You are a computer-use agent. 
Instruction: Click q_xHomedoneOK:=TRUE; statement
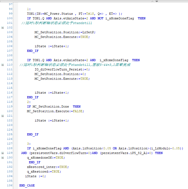(46, 158)
